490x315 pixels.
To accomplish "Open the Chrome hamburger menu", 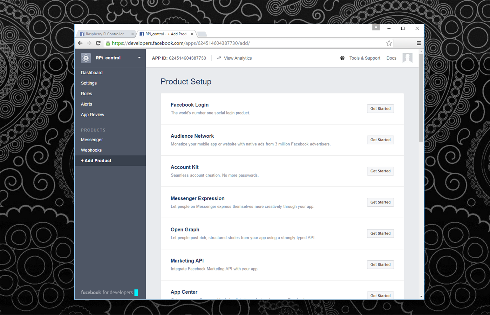I will tap(418, 43).
